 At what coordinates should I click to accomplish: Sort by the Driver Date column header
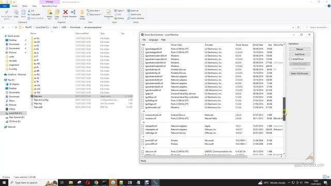tap(258, 45)
